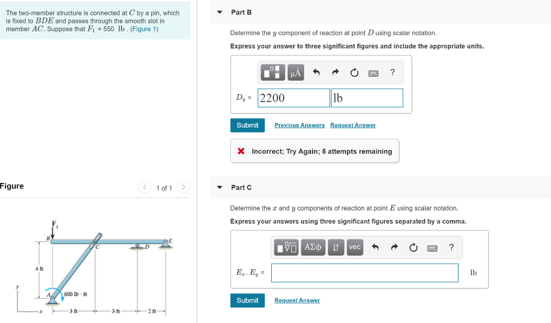Click the reset icon in Part B toolbar
Screen dimensions: 551x323
click(x=354, y=72)
